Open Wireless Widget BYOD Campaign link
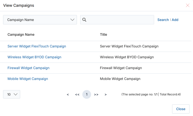The image size is (193, 116). [x=34, y=57]
